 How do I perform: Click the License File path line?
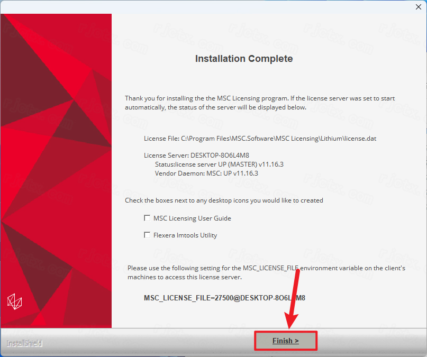[x=260, y=139]
